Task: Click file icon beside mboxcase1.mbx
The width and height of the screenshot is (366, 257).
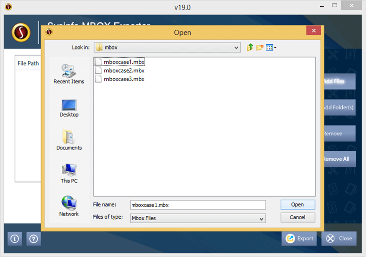Action: coord(99,62)
